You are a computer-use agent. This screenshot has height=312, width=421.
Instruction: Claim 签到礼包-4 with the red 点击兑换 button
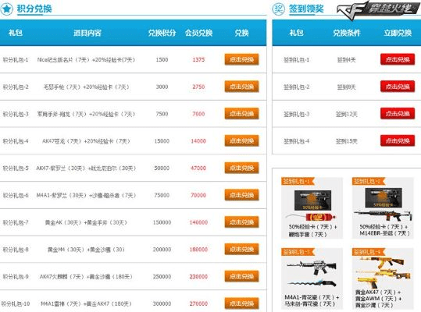[x=398, y=141]
